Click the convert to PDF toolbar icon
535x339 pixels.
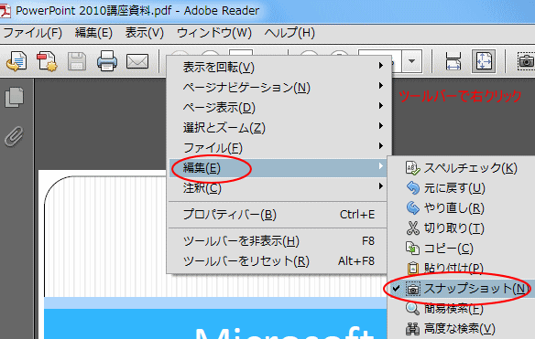click(x=47, y=61)
